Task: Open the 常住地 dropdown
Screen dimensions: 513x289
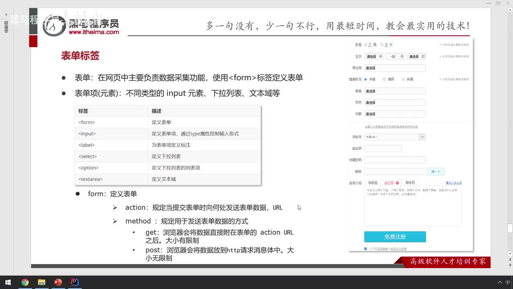Action: pos(395,68)
